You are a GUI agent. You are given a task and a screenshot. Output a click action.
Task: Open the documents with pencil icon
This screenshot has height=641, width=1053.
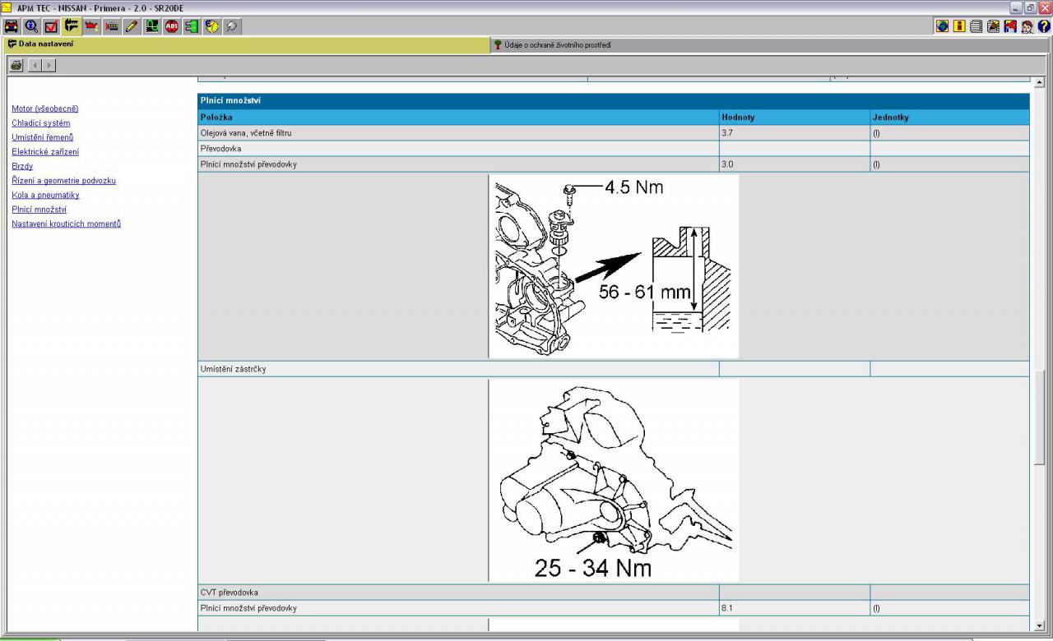993,26
